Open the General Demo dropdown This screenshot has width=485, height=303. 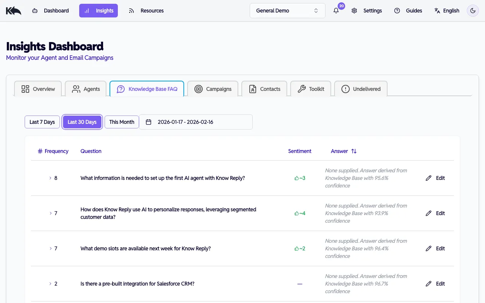[x=287, y=11]
